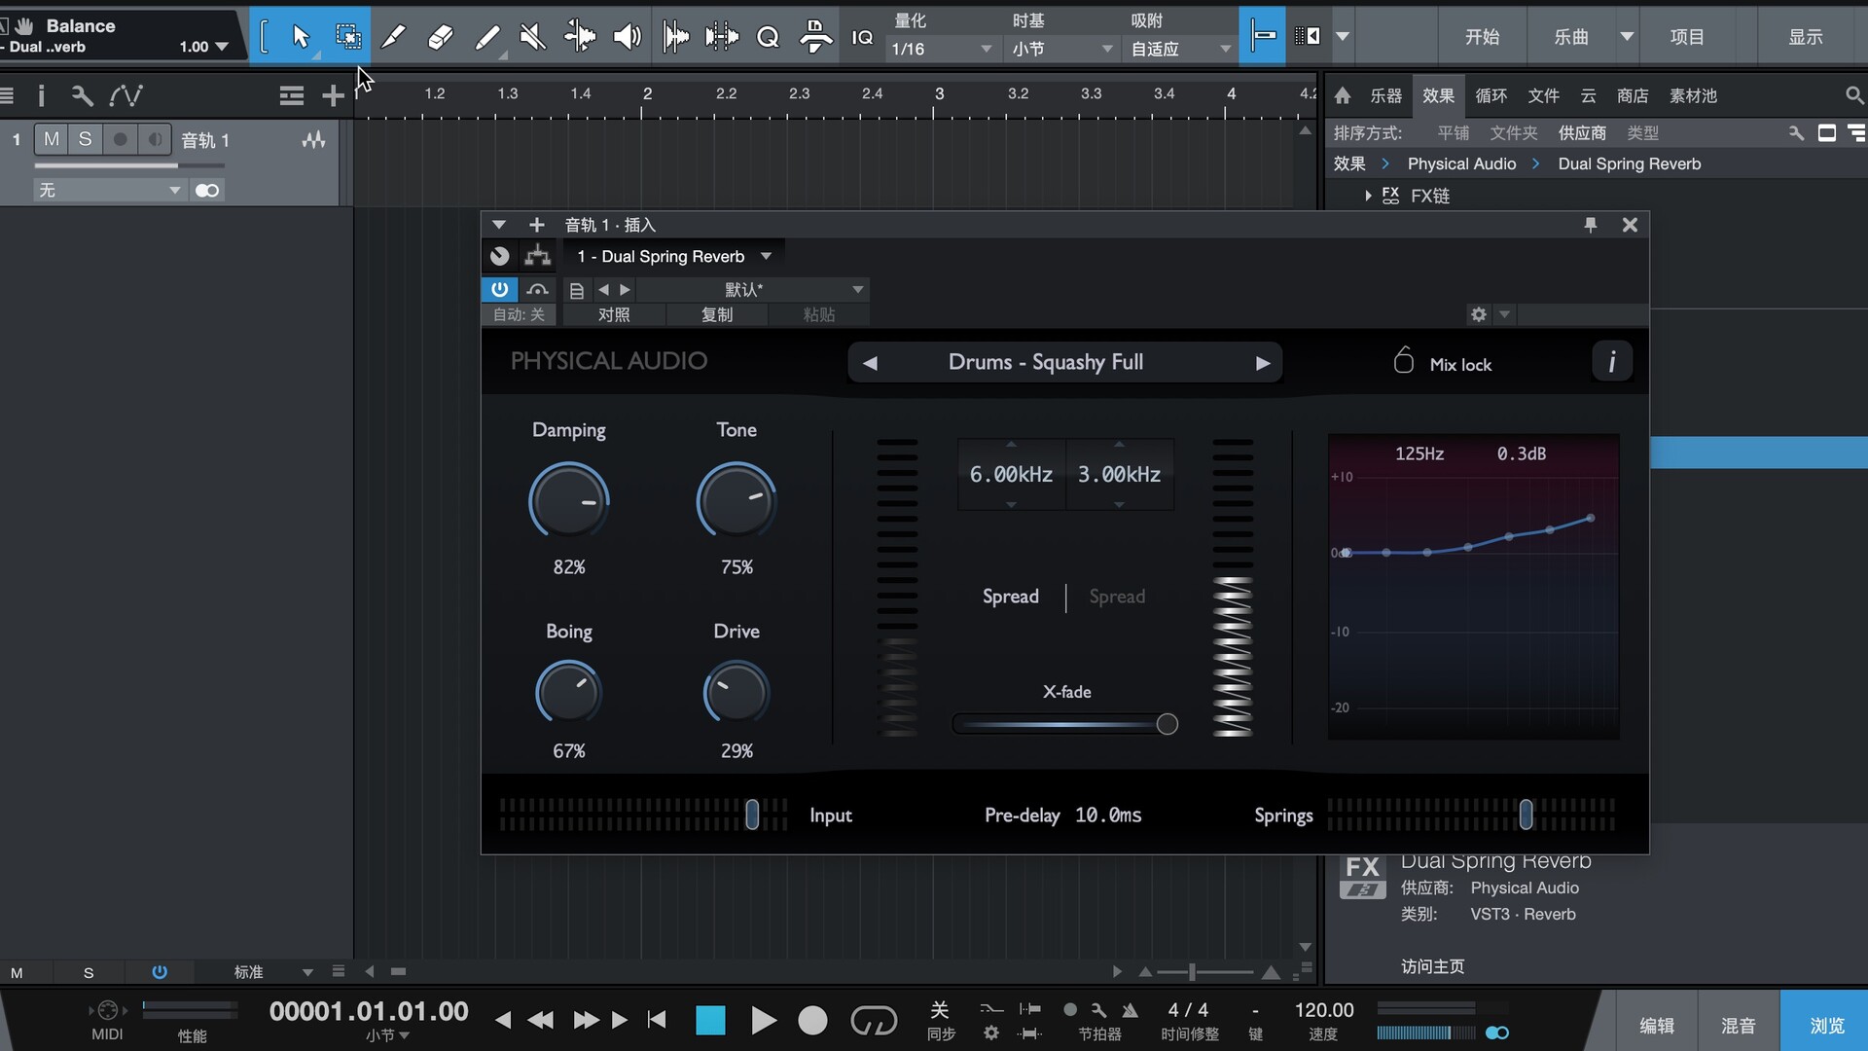
Task: Click the Springs slider handle
Action: pyautogui.click(x=1526, y=815)
